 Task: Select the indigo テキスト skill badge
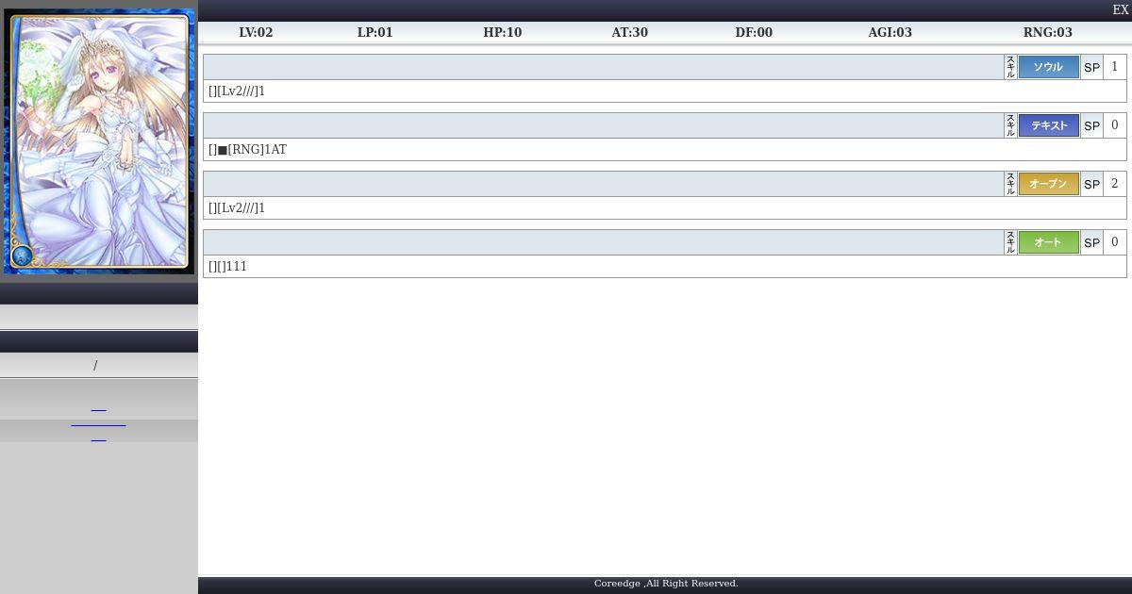(x=1048, y=125)
